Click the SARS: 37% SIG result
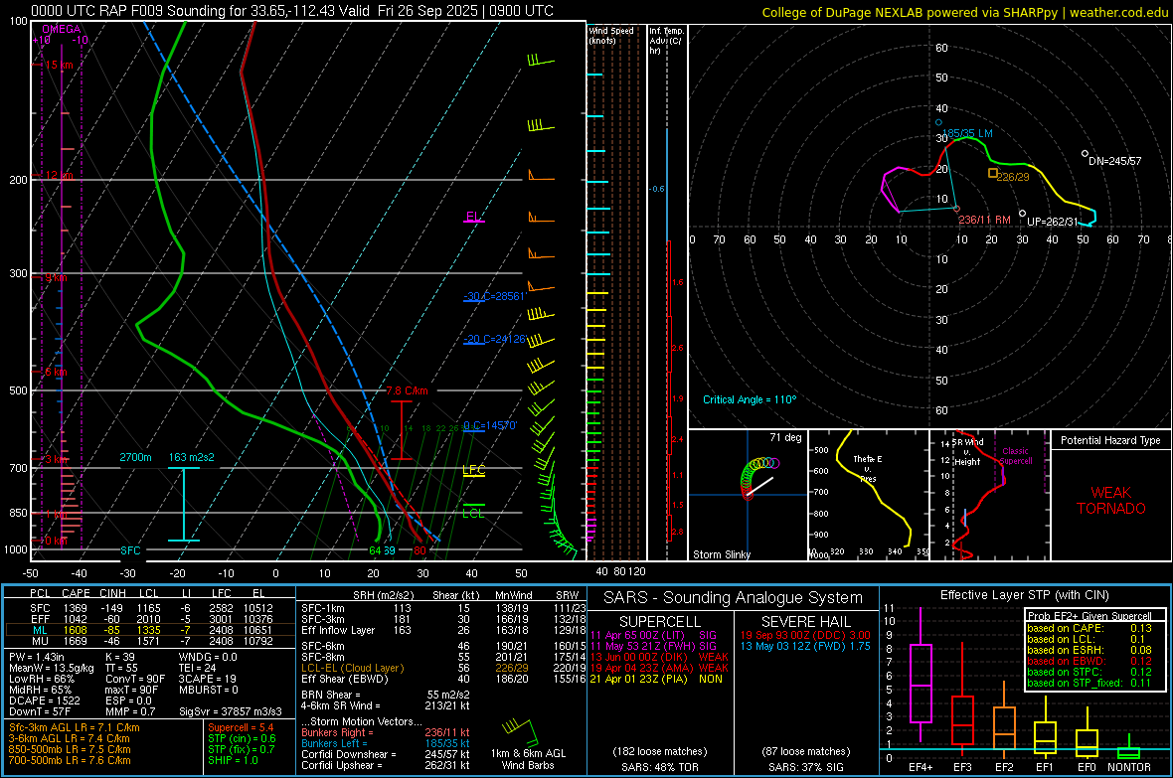 pos(805,767)
